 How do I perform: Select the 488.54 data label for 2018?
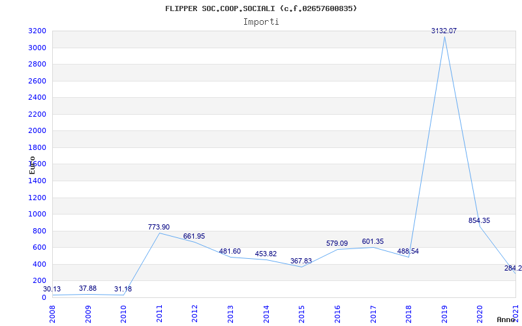click(x=408, y=251)
